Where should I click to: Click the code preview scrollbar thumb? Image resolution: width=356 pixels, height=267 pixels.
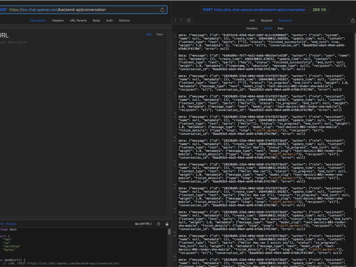tap(169, 231)
